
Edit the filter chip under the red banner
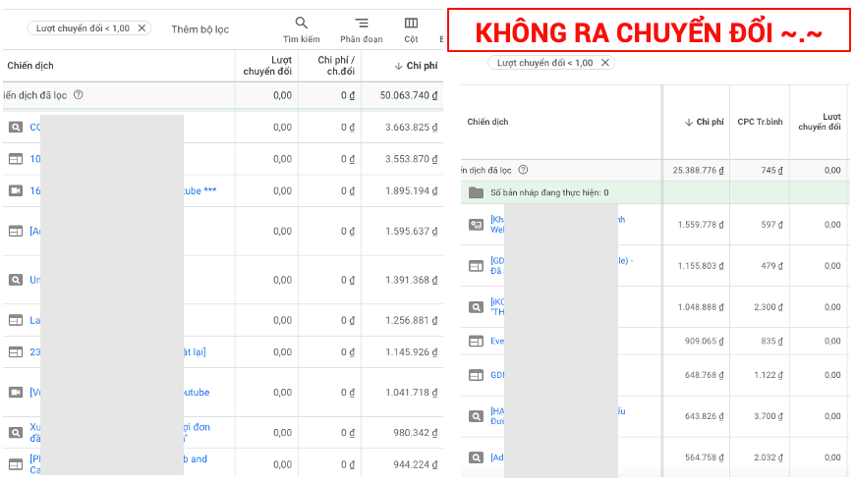(544, 63)
